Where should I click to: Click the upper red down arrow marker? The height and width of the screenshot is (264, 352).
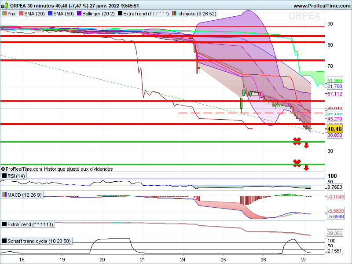306,145
